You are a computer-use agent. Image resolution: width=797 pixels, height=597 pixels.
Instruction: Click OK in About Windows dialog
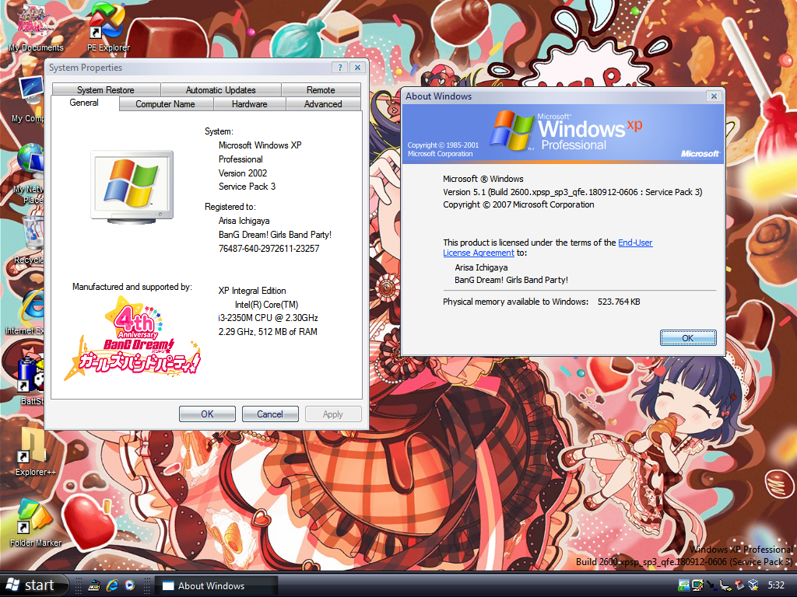point(688,338)
